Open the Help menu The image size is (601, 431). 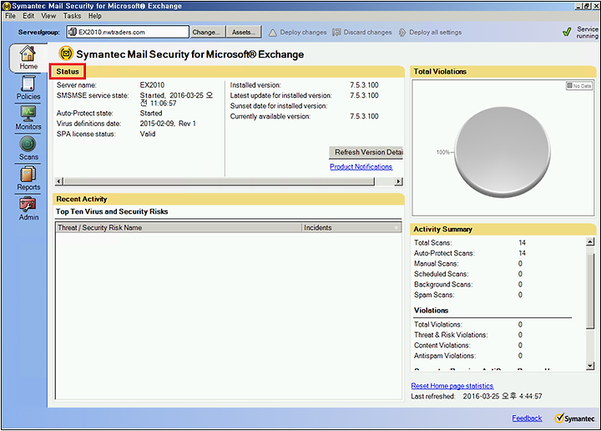[x=94, y=16]
